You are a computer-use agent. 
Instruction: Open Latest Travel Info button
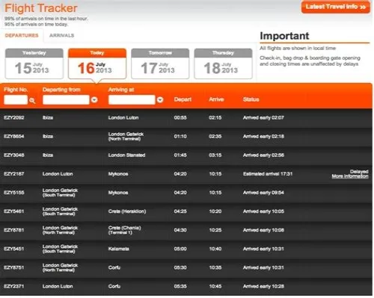point(336,7)
